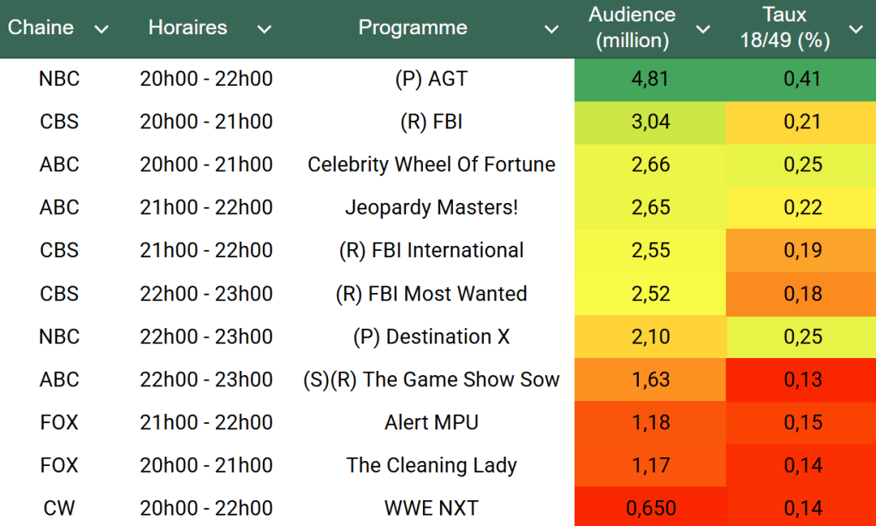Click the Programme column header label
The height and width of the screenshot is (526, 876).
[x=413, y=27]
